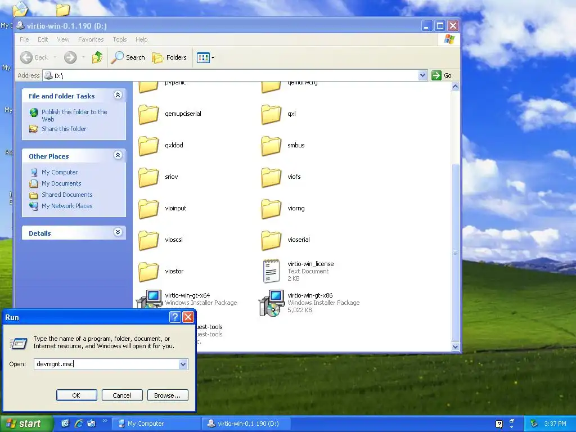The image size is (576, 432).
Task: Select the virtio-win-gt-x64 installer package icon
Action: click(x=149, y=299)
